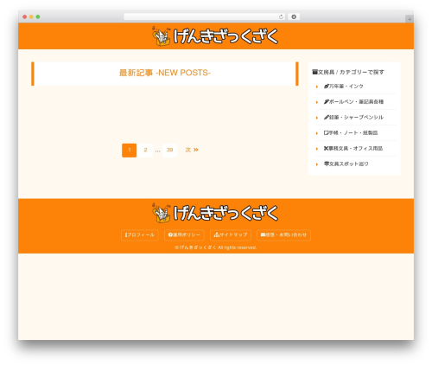
Task: Open the シャープペンシル category link
Action: click(353, 118)
